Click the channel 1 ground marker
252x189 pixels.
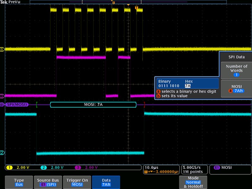(x=2, y=50)
